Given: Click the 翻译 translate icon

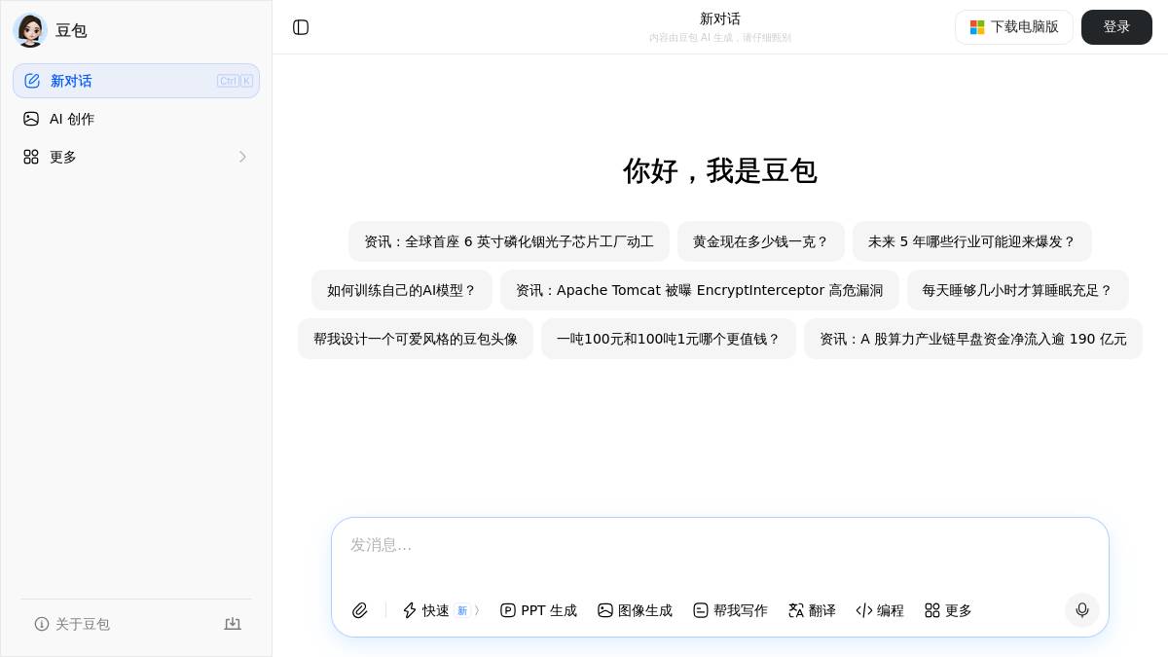Looking at the screenshot, I should pos(796,610).
